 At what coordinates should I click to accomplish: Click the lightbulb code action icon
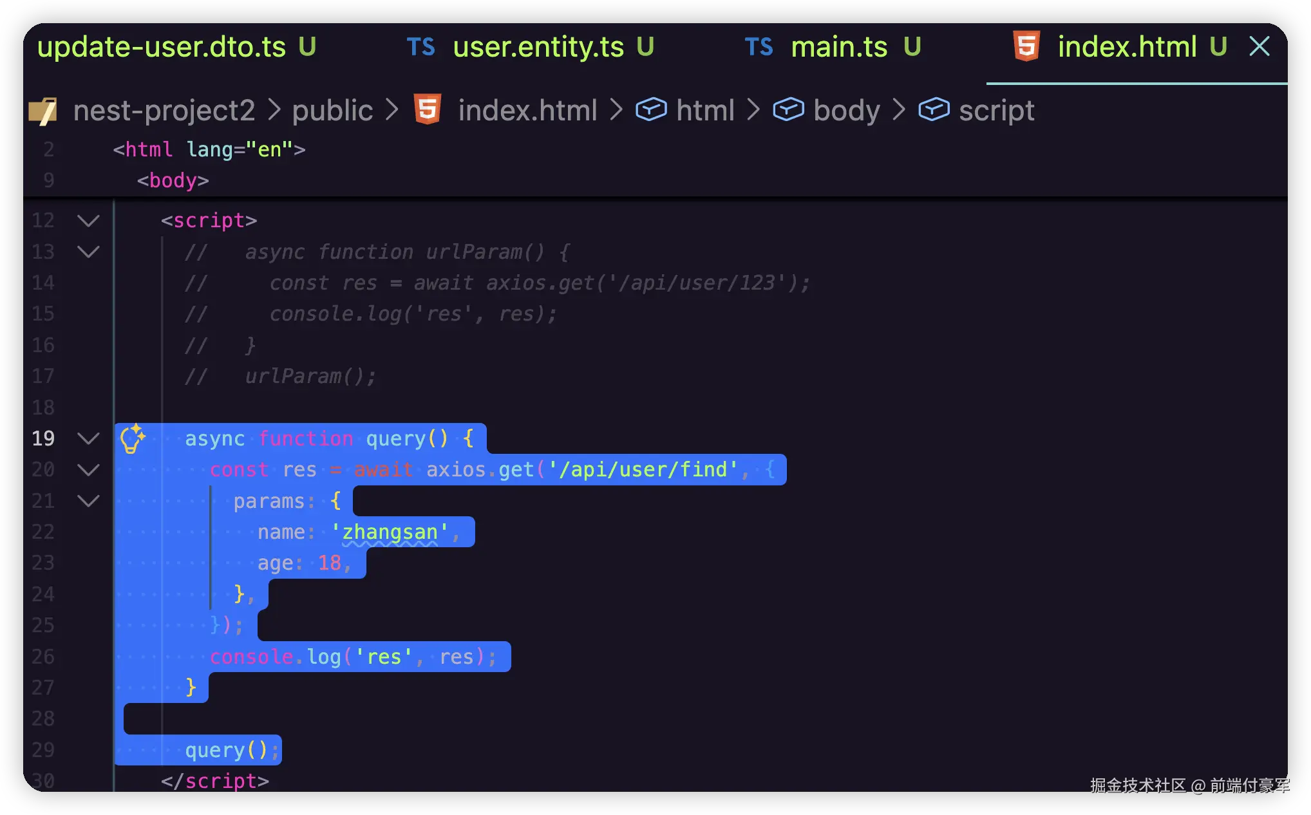coord(133,438)
